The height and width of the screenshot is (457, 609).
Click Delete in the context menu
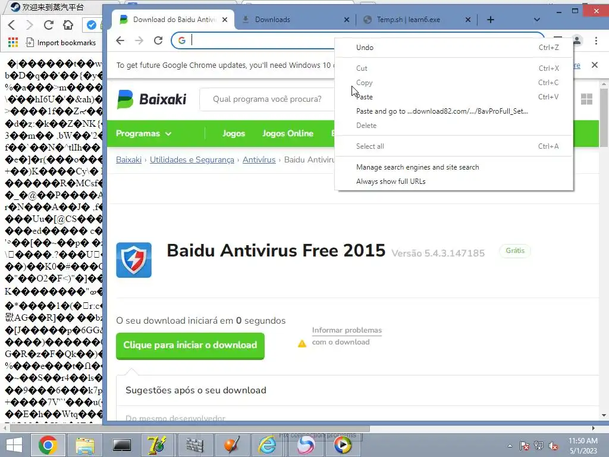[x=454, y=126]
